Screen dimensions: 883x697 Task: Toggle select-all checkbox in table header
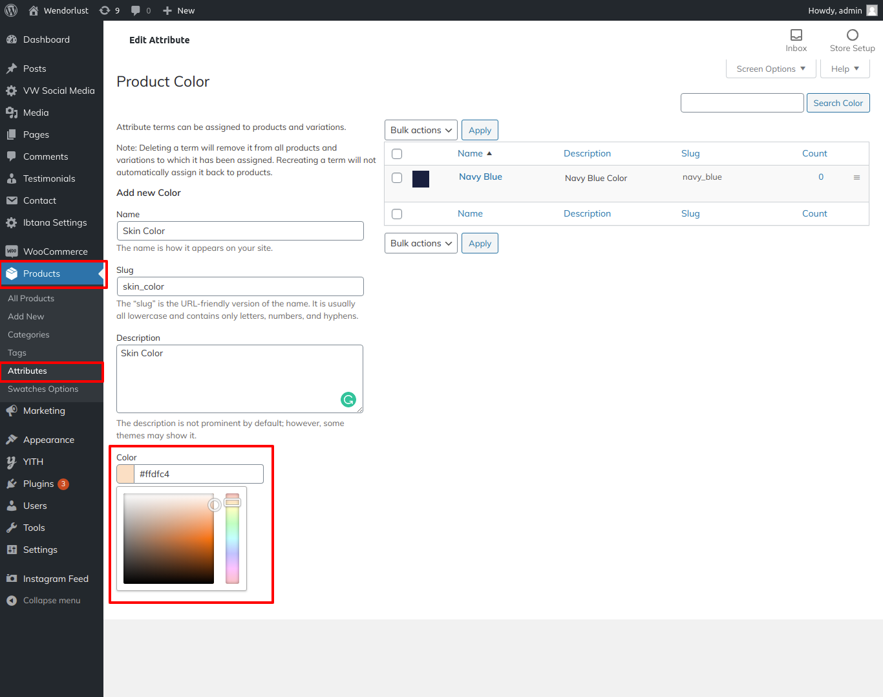coord(397,154)
